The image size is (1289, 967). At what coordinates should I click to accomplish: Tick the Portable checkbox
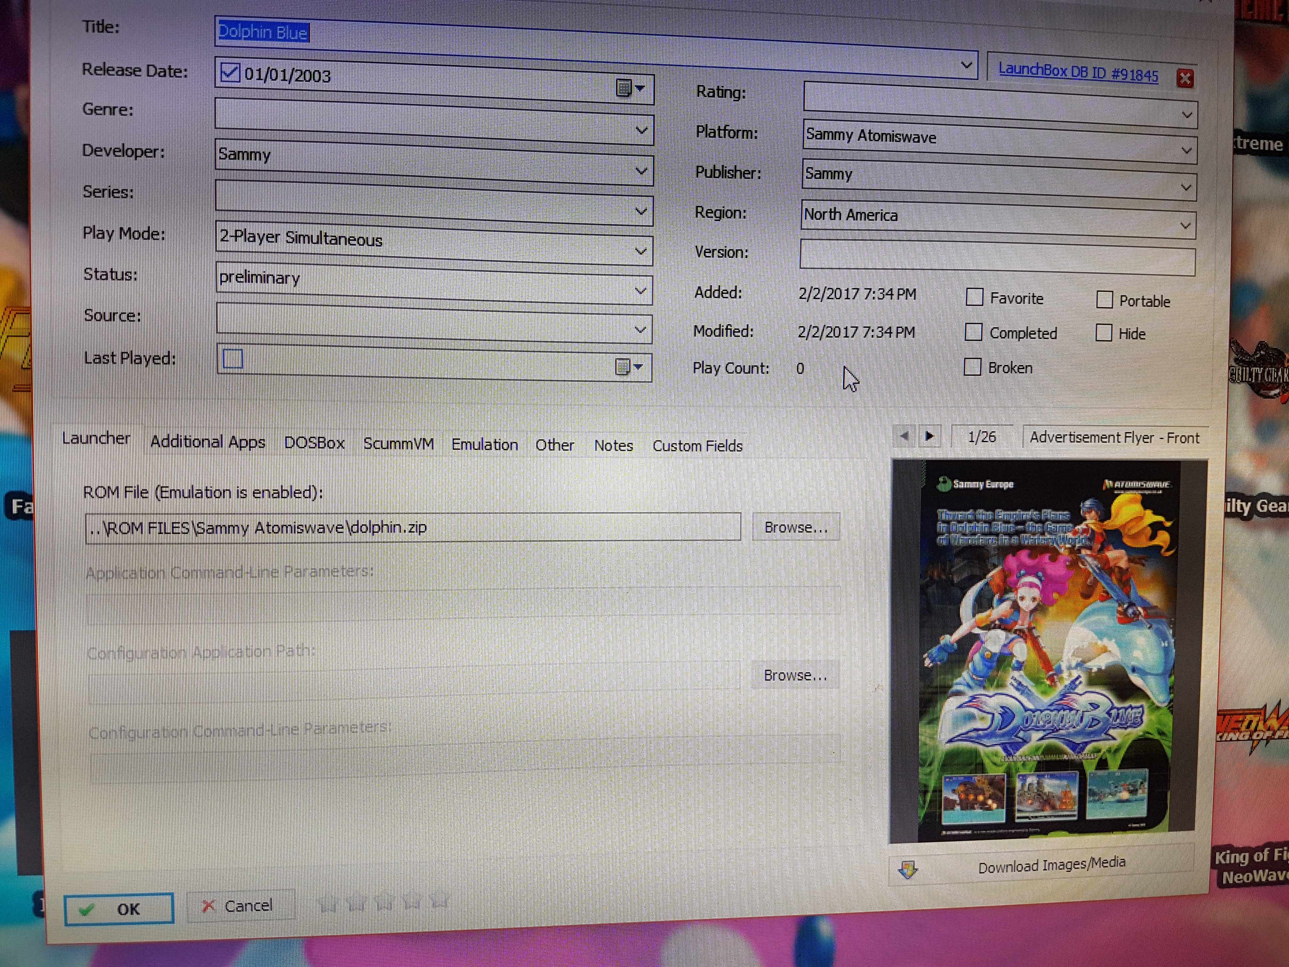1104,300
